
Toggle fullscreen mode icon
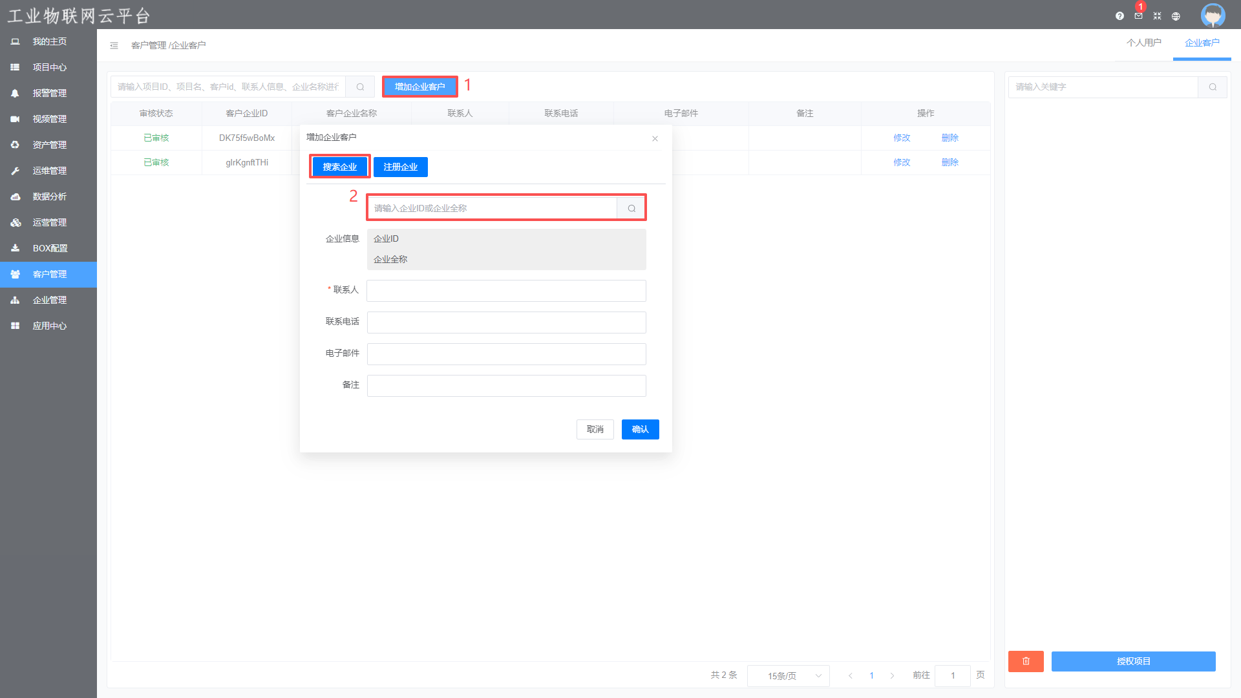coord(1157,16)
